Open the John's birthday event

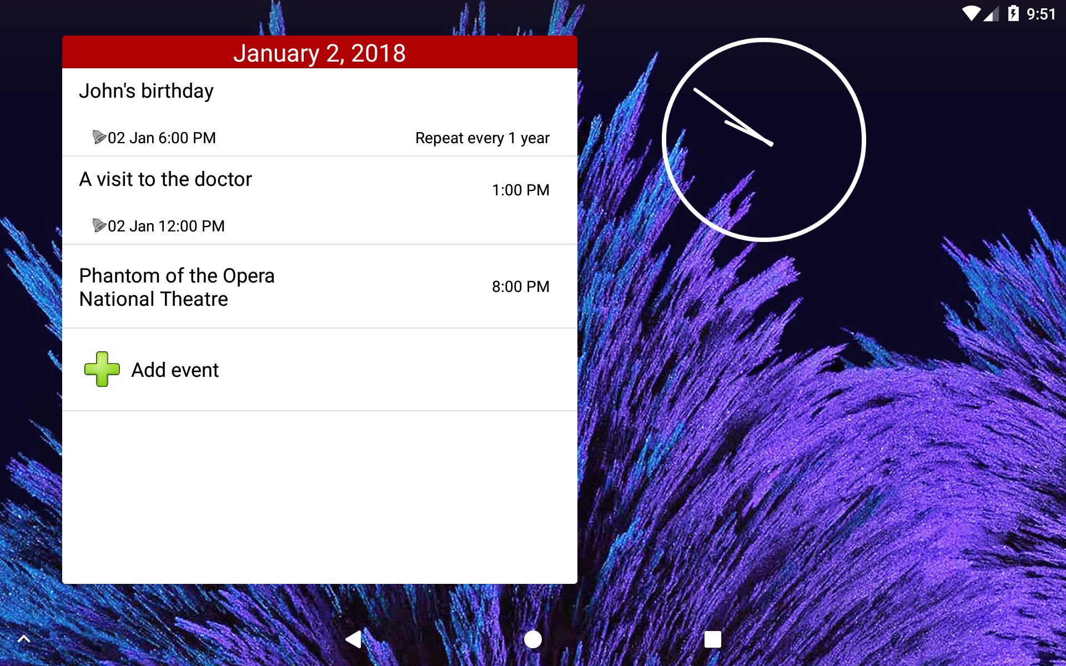click(320, 112)
